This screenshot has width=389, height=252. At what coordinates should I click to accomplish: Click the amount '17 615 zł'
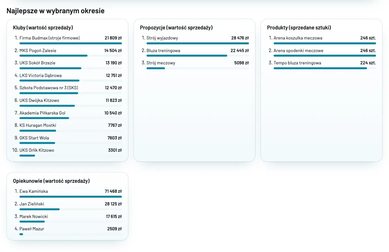coord(114,216)
